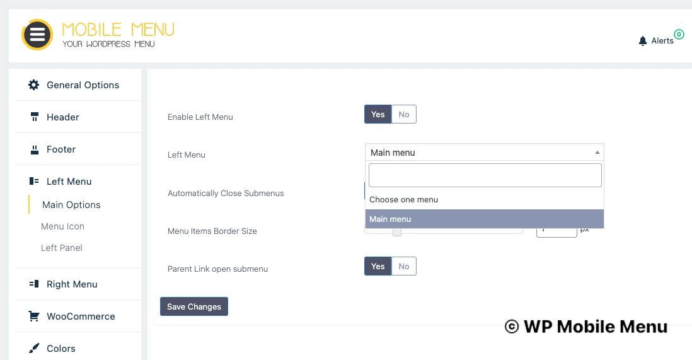Screen dimensions: 692x360
Task: Click the Footer section icon
Action: pos(35,150)
